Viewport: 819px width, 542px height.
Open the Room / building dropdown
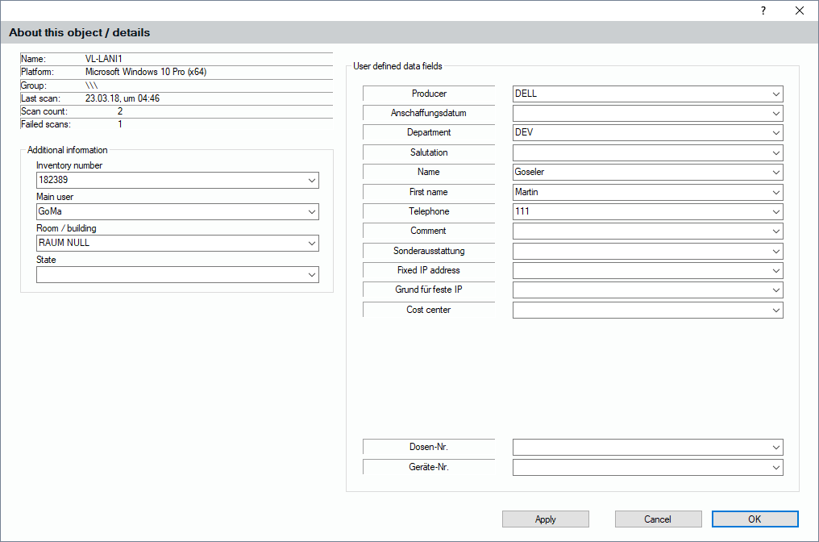(311, 243)
